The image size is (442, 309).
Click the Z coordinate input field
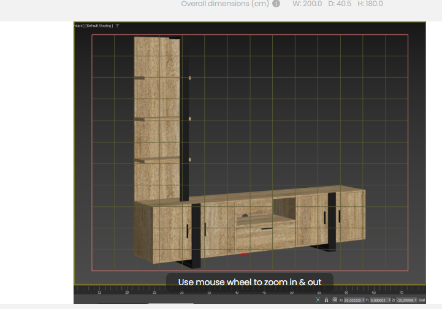[x=405, y=300]
